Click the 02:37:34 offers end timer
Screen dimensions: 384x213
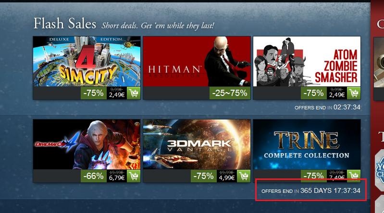(347, 107)
